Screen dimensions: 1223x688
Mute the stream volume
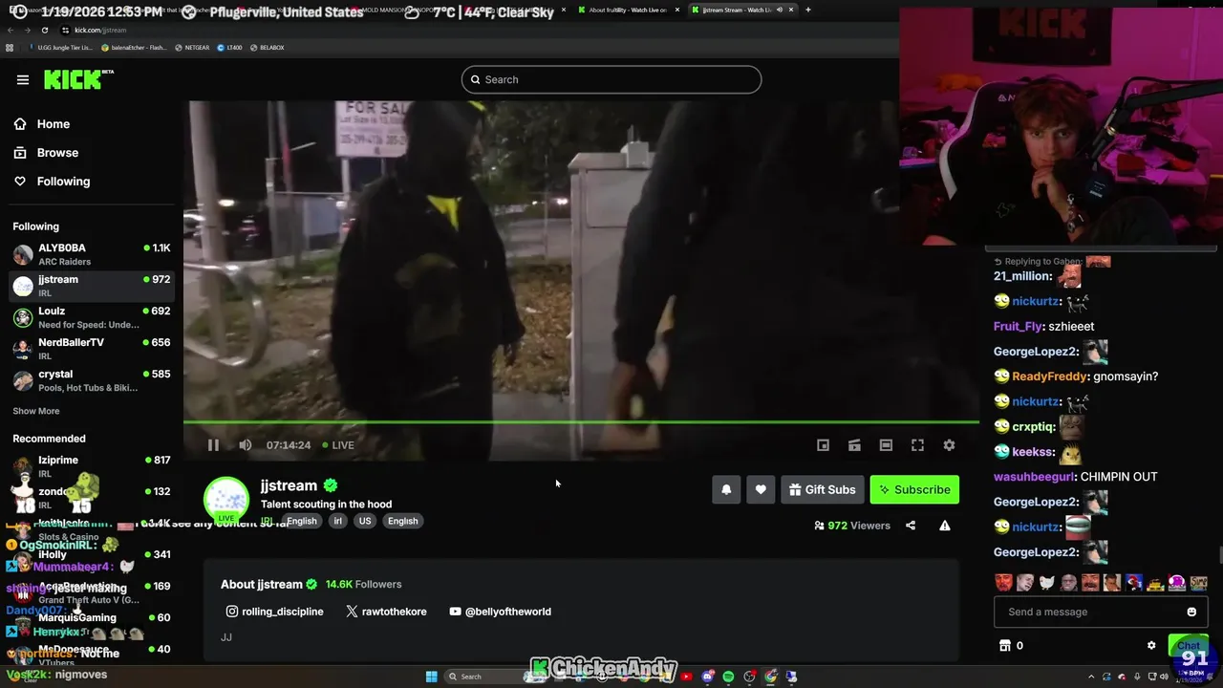click(x=246, y=445)
